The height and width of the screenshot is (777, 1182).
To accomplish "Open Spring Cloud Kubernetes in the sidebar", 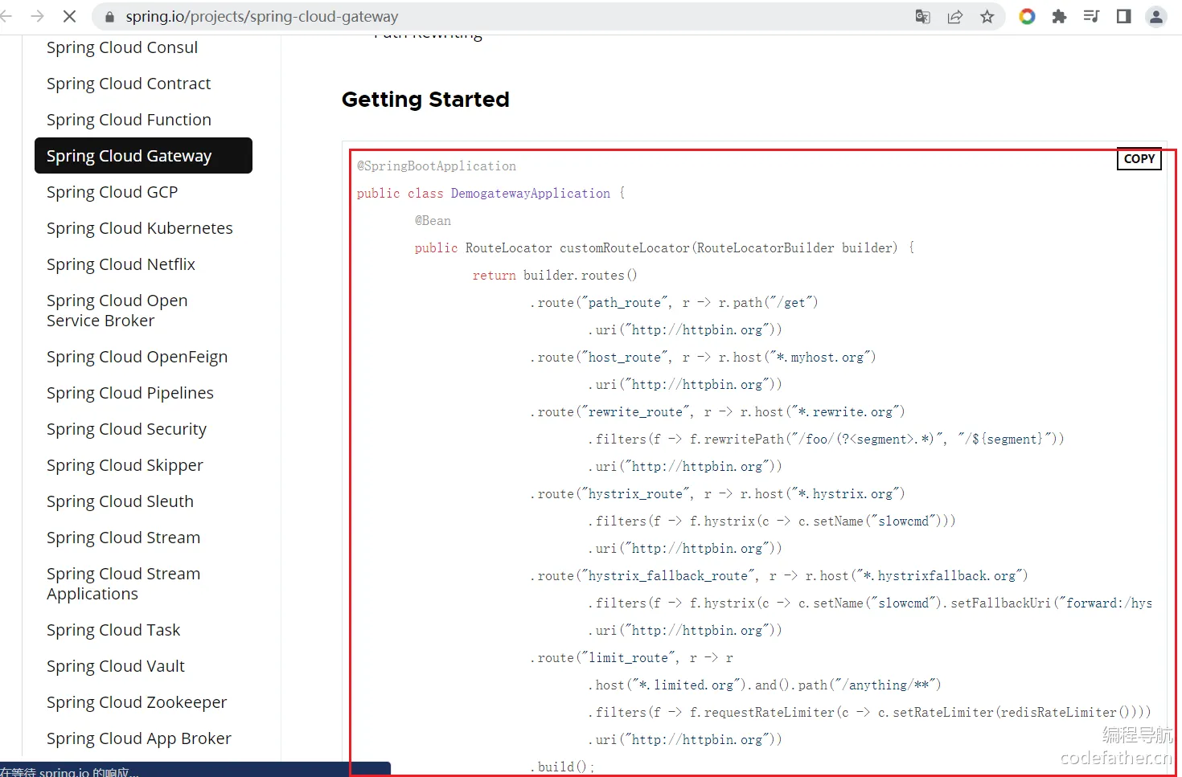I will [140, 228].
